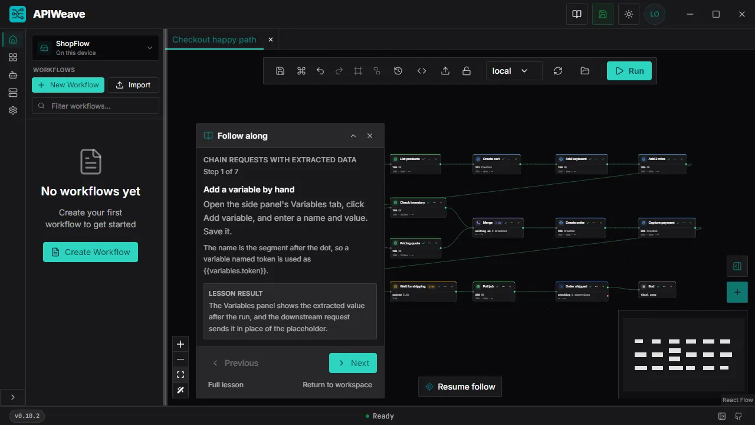Open the Full lesson link

[226, 385]
